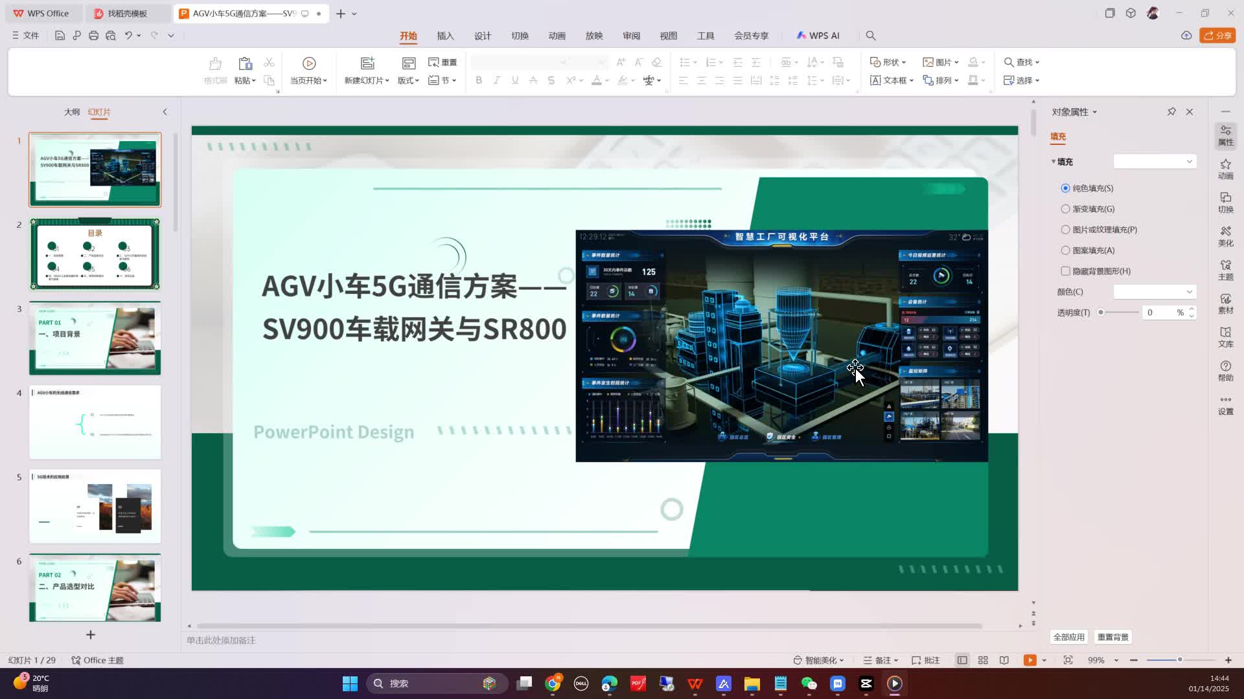Open the Animation (动画) sidebar panel
The width and height of the screenshot is (1244, 699).
[1226, 169]
